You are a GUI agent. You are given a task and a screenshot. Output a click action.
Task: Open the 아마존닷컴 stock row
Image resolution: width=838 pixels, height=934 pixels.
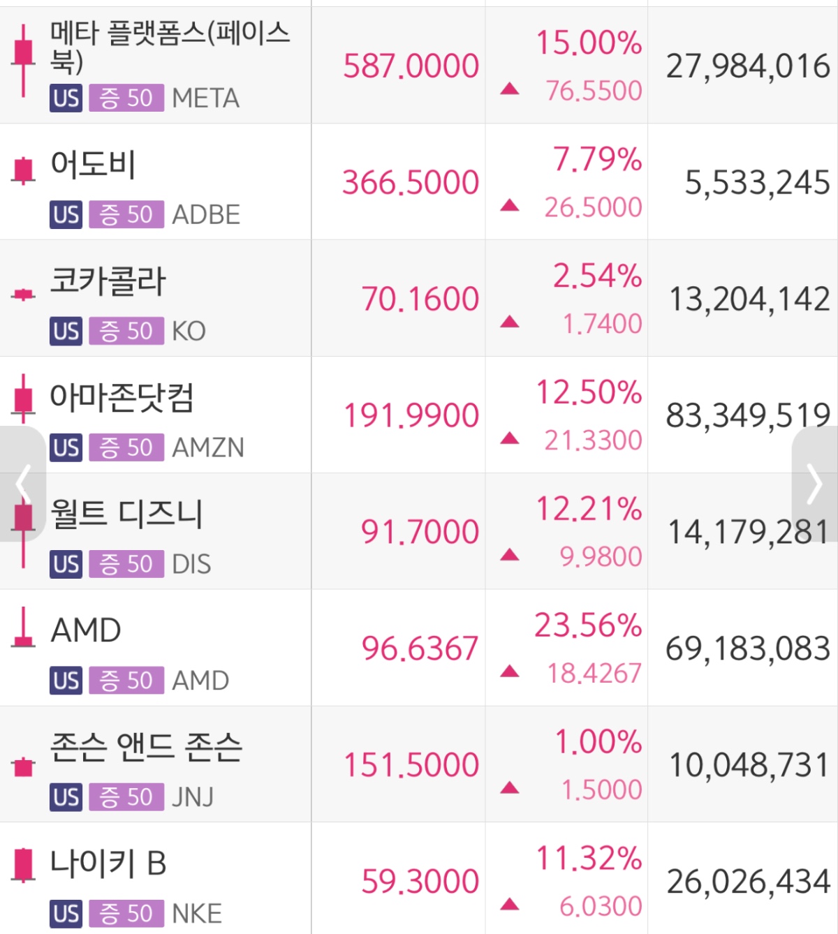122,397
